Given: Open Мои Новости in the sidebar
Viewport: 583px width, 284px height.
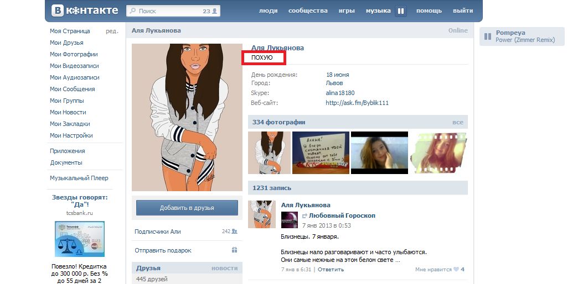Looking at the screenshot, I should 68,112.
